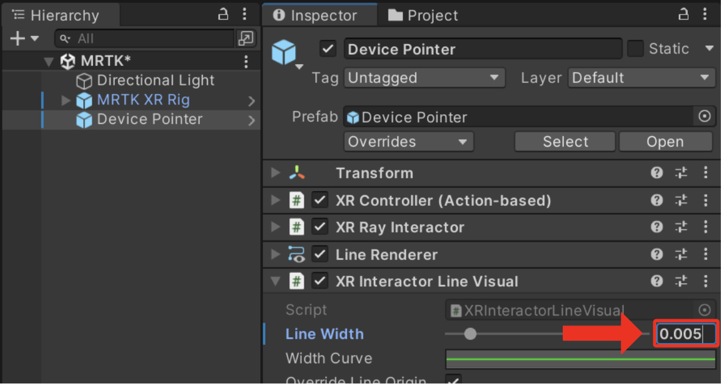
Task: Click the XRInteractorLineVisual script reference field
Action: coord(570,310)
